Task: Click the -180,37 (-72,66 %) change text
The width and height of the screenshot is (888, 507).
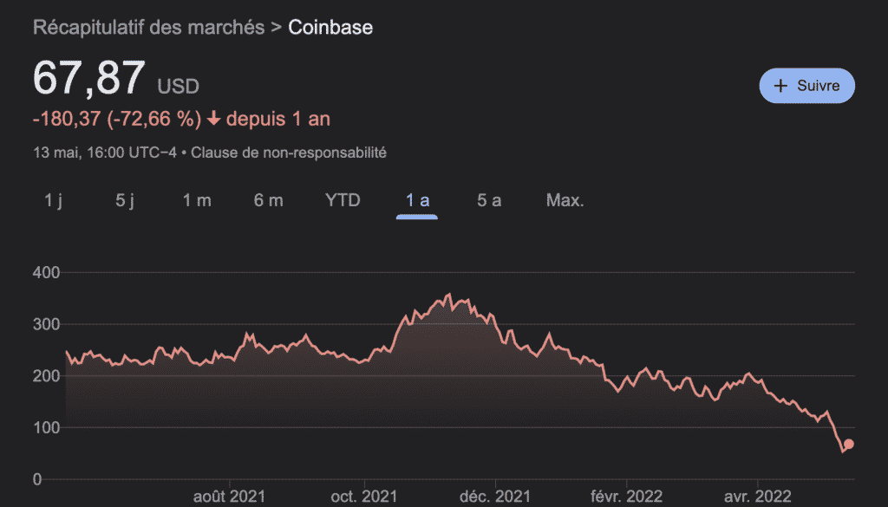Action: point(117,119)
